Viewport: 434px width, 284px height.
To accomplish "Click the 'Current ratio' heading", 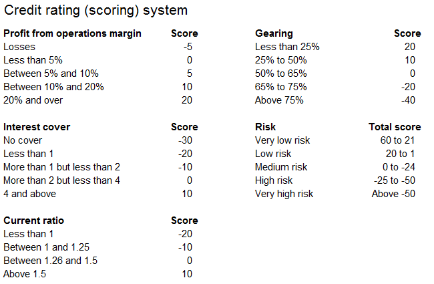I will 33,221.
